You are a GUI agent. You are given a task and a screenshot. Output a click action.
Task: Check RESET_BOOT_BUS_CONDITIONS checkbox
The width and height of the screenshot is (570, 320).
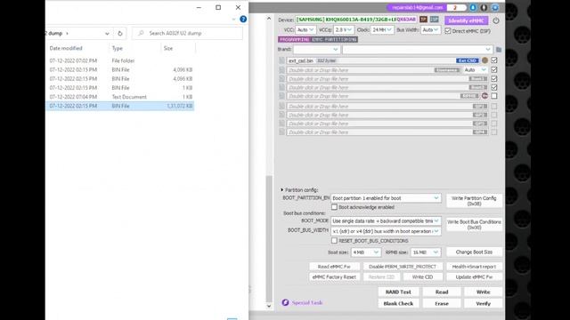[334, 241]
